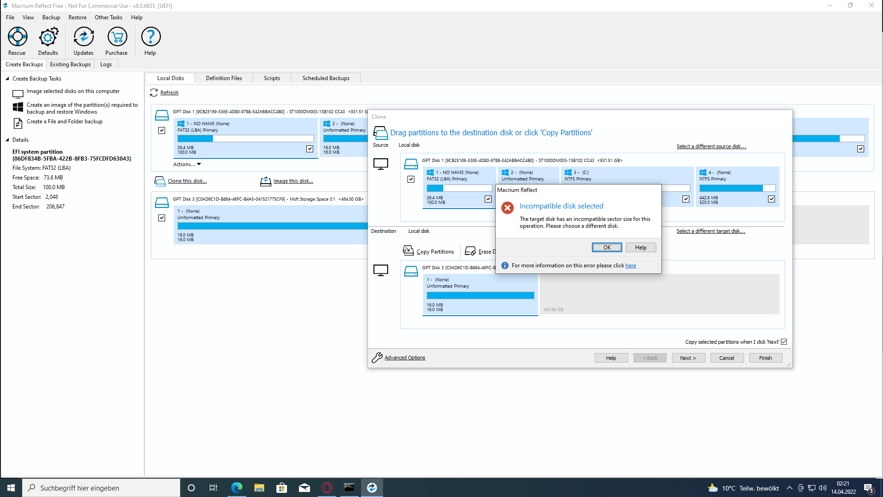Expand the Actions dropdown under Disk 1
Screen dimensions: 883x497
[x=187, y=164]
